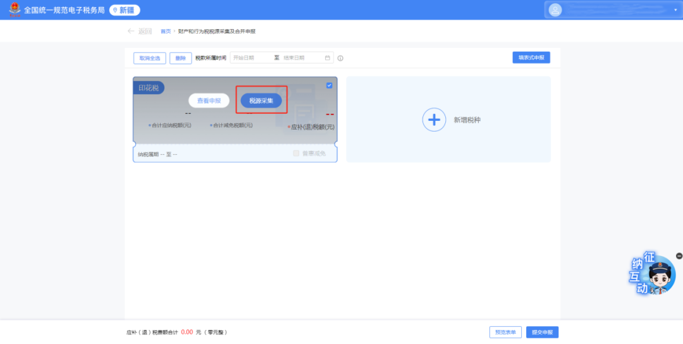
Task: Click the plus icon to add tax type
Action: pos(434,120)
